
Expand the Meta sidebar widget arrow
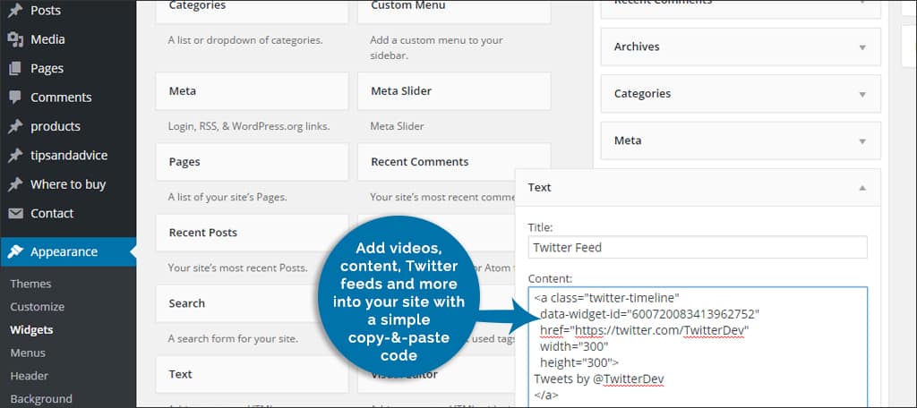click(862, 141)
